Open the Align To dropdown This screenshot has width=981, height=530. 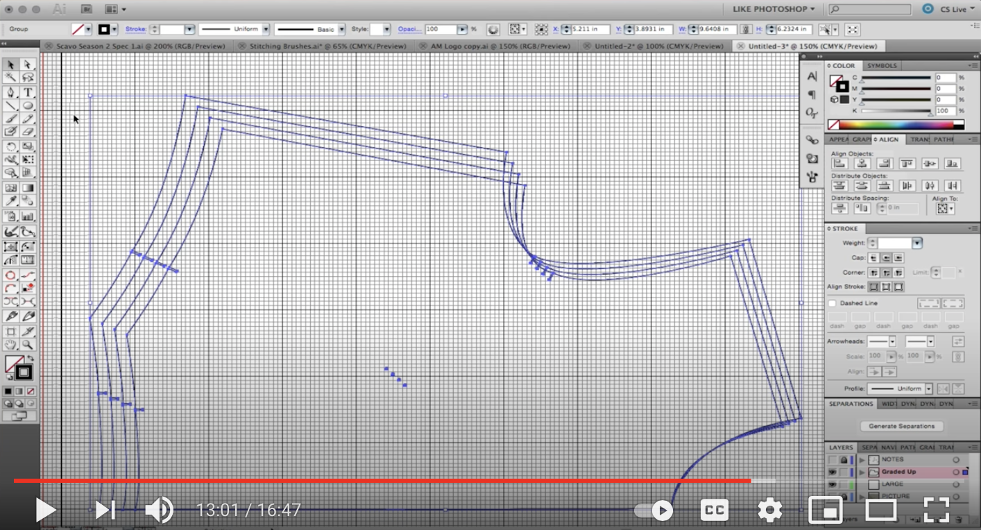945,208
